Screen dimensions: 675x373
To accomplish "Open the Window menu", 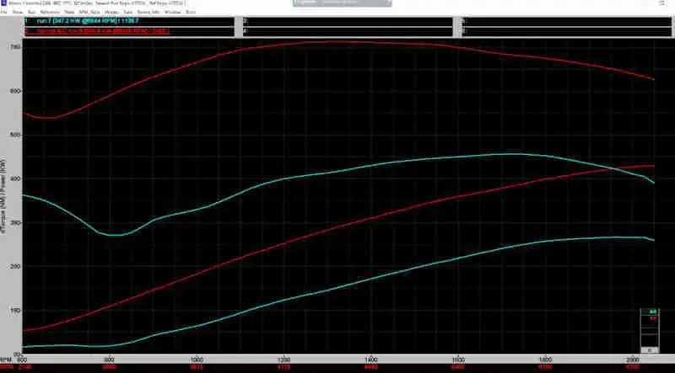I will [x=172, y=12].
